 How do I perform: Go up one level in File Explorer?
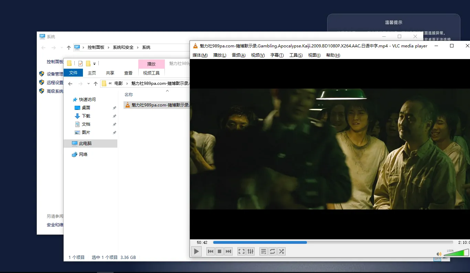tap(96, 83)
